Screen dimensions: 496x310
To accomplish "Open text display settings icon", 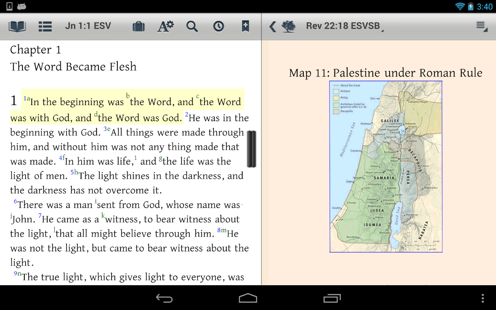I will [x=166, y=27].
